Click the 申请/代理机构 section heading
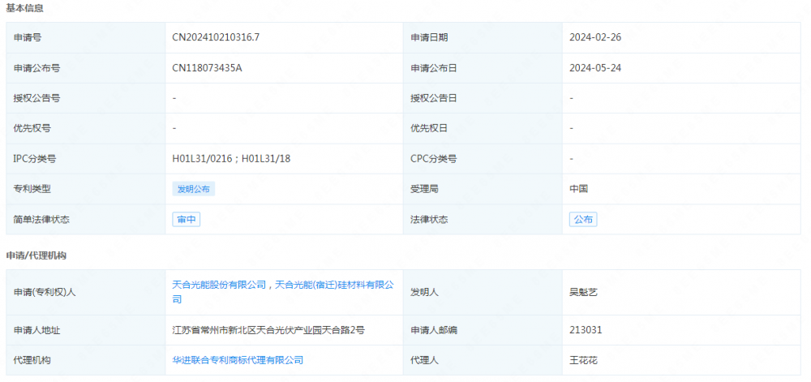Screen dimensions: 811x382 point(36,255)
